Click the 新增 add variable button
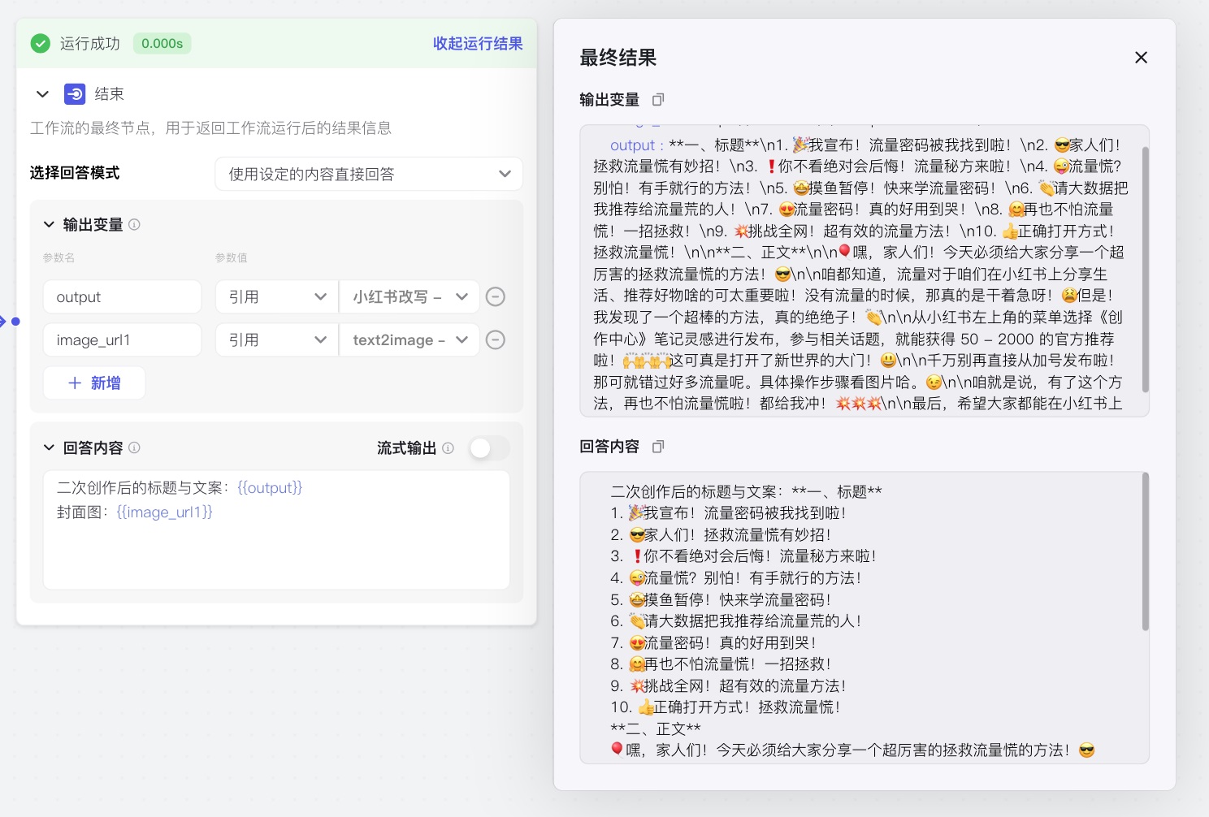The image size is (1209, 817). coord(95,383)
